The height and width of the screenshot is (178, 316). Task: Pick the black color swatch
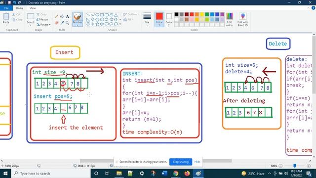point(176,14)
